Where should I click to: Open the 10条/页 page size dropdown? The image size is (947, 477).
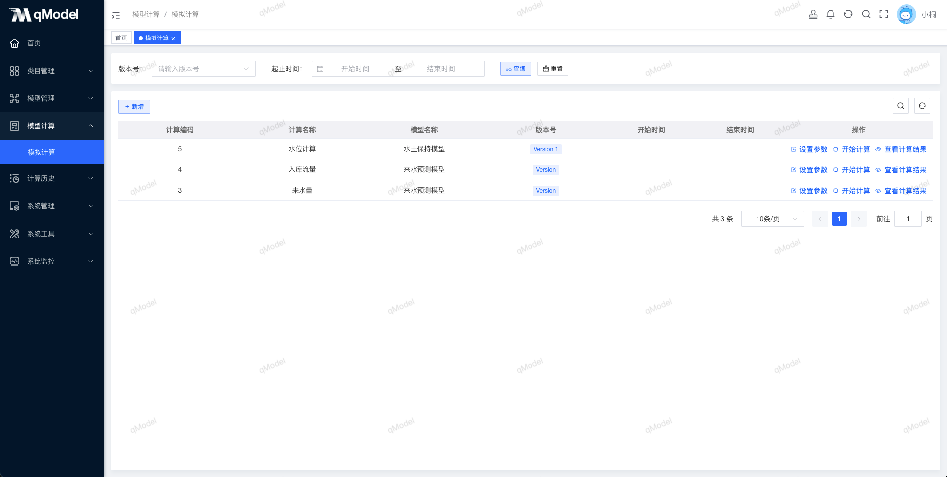(773, 219)
